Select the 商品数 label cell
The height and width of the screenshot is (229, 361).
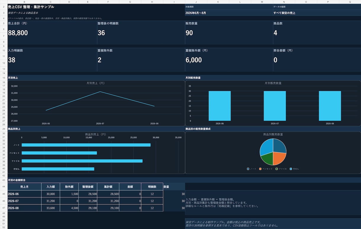[278, 23]
